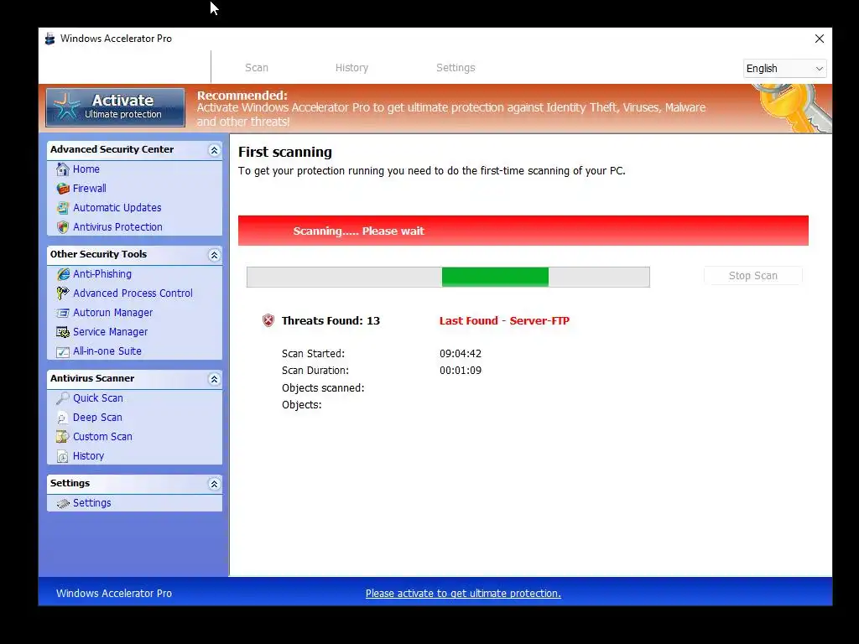This screenshot has height=644, width=859.
Task: Click the application icon in title bar
Action: (49, 39)
